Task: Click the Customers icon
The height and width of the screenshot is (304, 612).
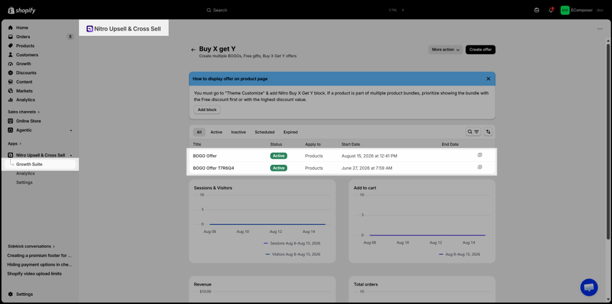Action: [x=11, y=54]
